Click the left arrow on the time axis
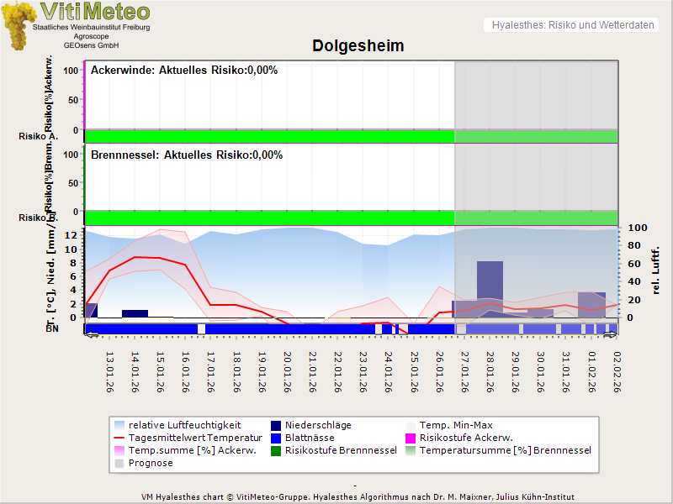 [91, 334]
